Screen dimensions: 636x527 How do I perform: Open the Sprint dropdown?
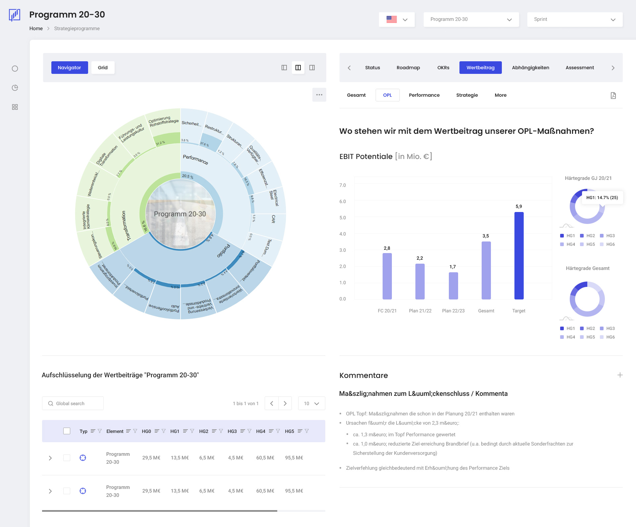[574, 20]
